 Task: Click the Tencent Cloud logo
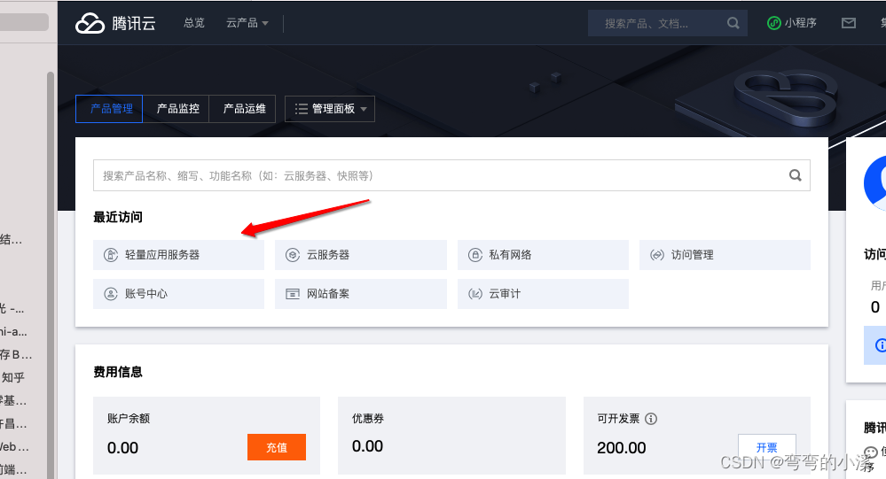pyautogui.click(x=115, y=23)
